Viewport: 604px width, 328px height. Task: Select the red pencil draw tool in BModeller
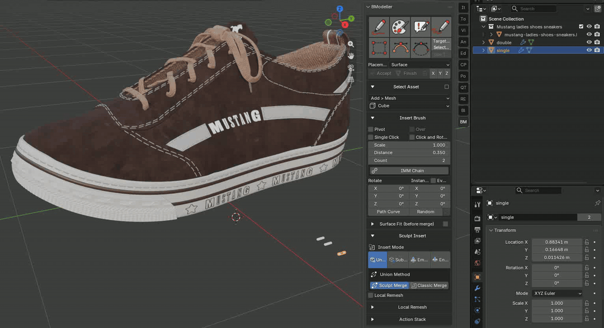(x=379, y=27)
